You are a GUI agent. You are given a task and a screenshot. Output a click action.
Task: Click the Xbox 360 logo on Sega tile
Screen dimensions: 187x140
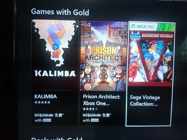[x=143, y=26]
